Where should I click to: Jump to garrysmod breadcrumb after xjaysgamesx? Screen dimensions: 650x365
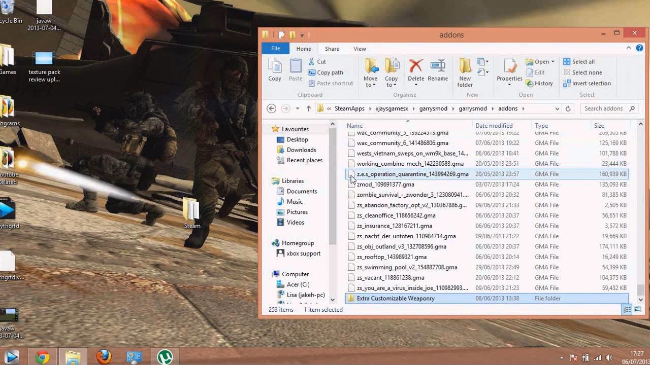click(x=433, y=108)
